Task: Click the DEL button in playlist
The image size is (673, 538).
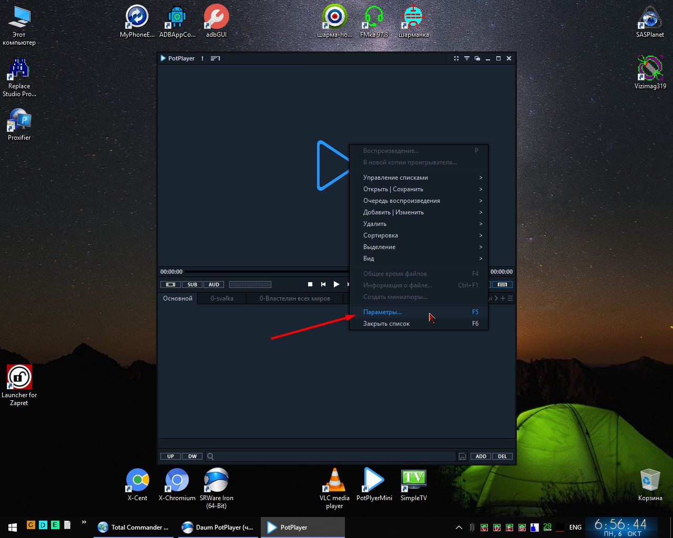Action: coord(502,457)
